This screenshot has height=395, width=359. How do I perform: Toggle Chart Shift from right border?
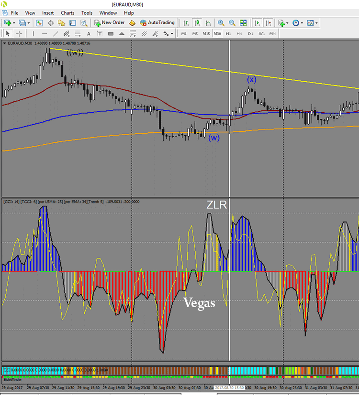pos(268,23)
